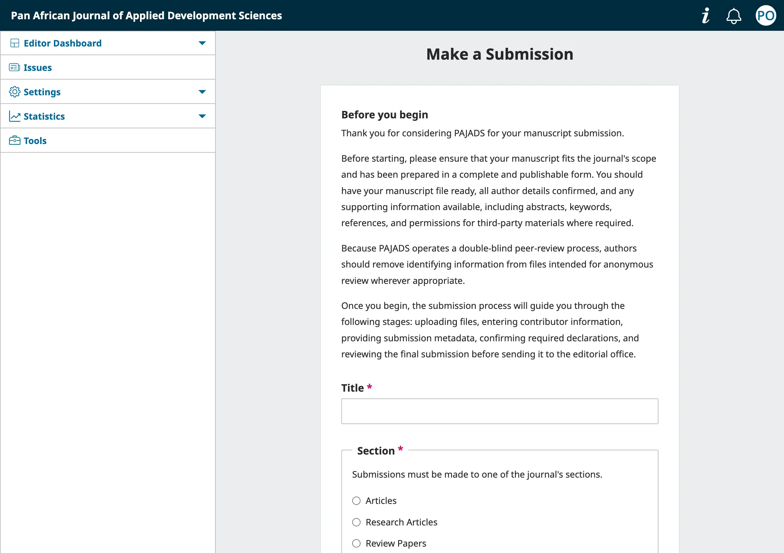Open Settings via the gear icon
Image resolution: width=784 pixels, height=553 pixels.
14,91
